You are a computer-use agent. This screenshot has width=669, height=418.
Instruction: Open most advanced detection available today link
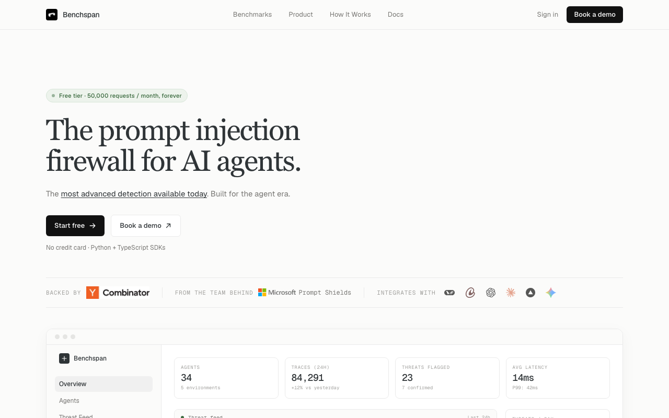click(x=134, y=194)
